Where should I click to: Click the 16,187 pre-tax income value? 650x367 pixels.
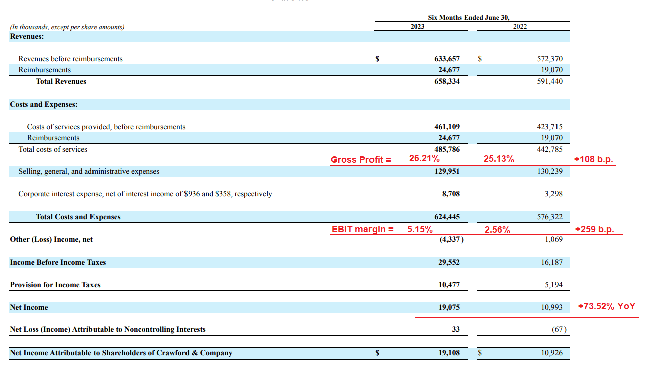click(552, 262)
